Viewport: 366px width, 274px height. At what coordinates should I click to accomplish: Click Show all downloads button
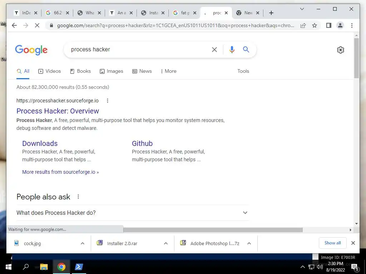333,243
